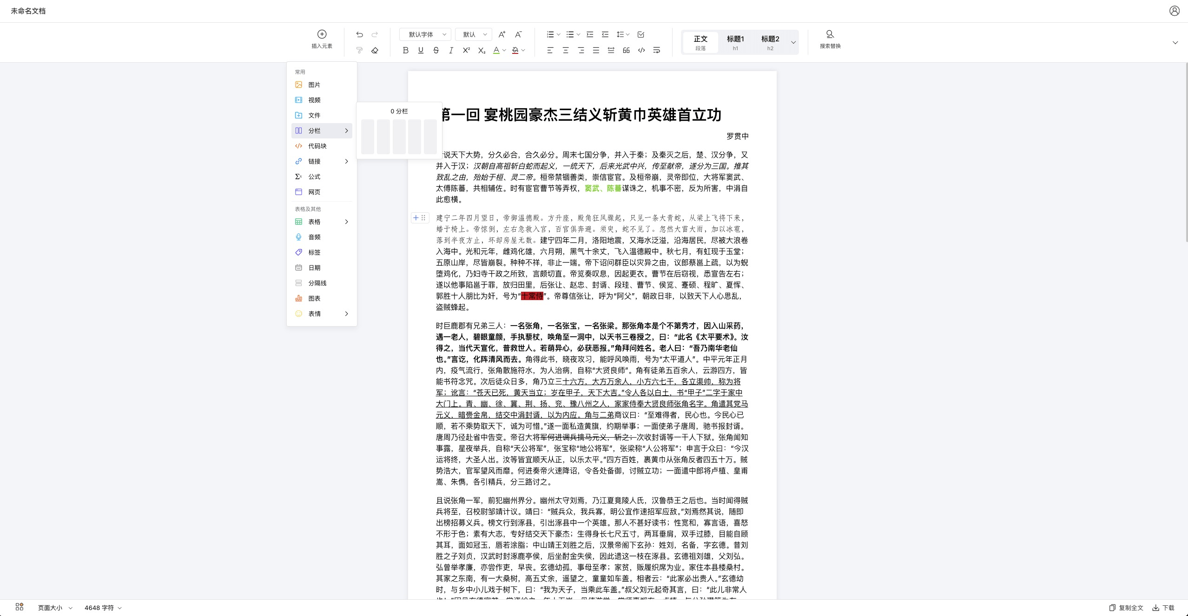The height and width of the screenshot is (616, 1188).
Task: Expand the line spacing options arrow
Action: point(627,35)
